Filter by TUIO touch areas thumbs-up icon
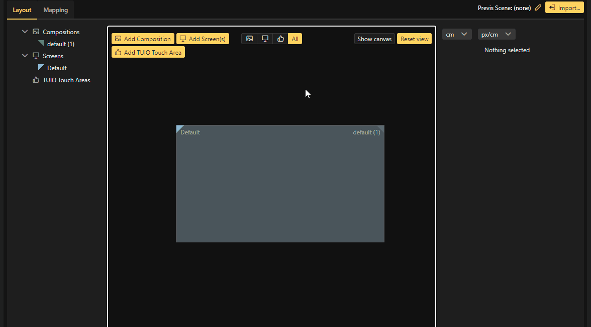 [x=280, y=39]
